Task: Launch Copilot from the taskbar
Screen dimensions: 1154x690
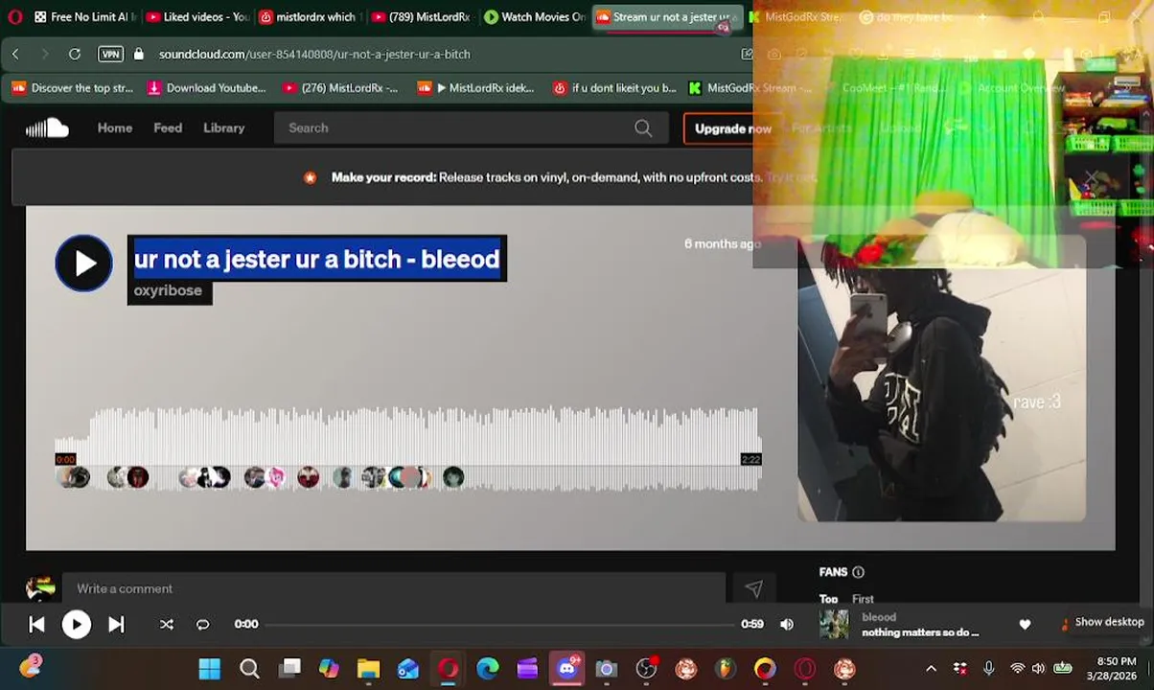Action: tap(329, 669)
